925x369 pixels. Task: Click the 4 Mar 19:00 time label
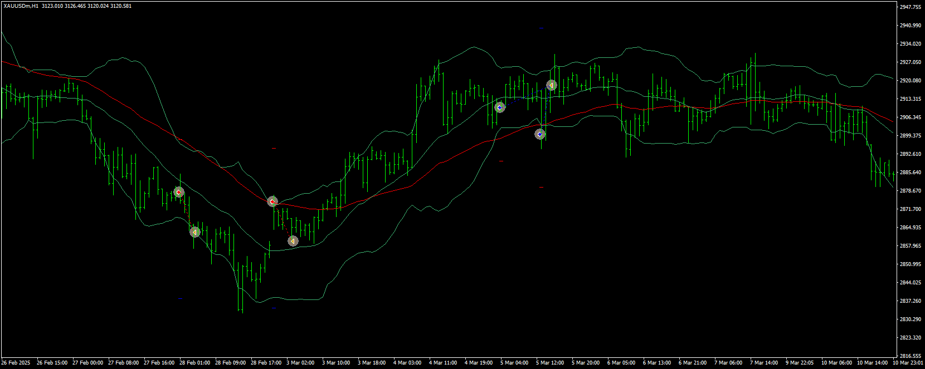pyautogui.click(x=479, y=363)
